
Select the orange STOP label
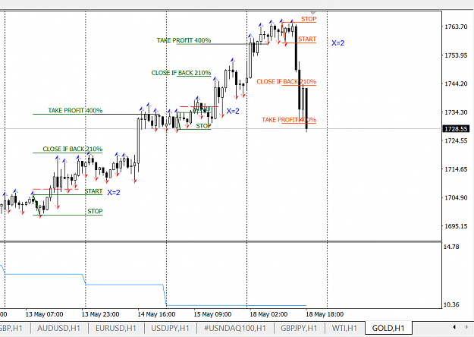(309, 19)
